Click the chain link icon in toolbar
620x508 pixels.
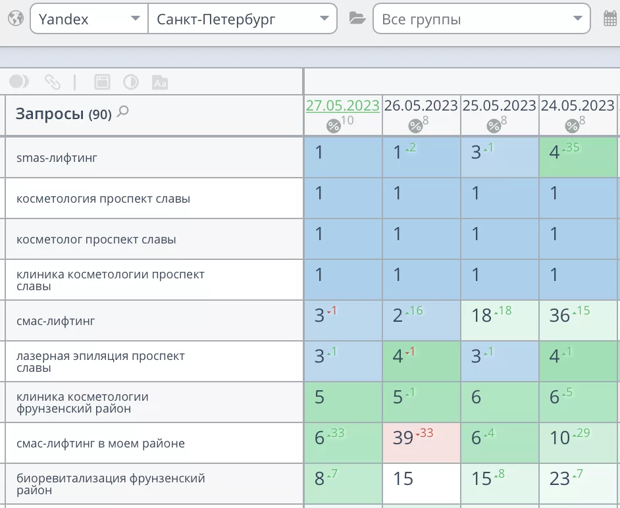(52, 82)
